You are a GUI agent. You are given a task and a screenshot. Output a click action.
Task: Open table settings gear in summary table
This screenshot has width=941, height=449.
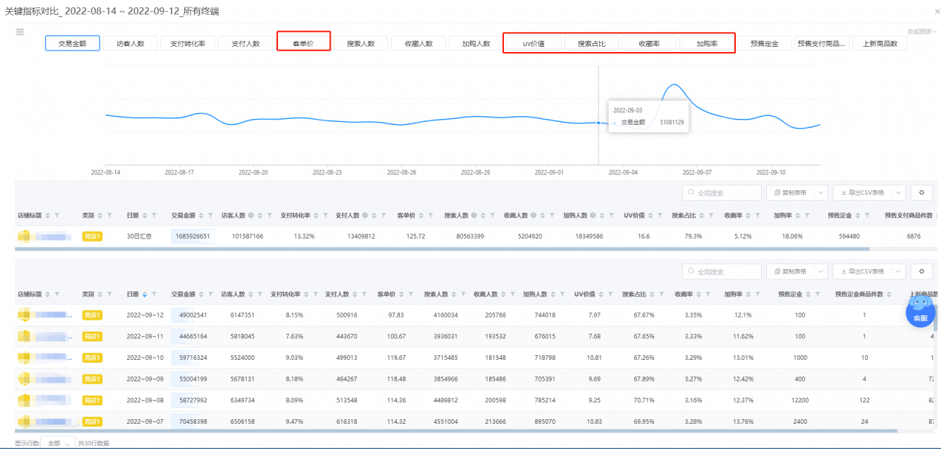click(x=922, y=193)
